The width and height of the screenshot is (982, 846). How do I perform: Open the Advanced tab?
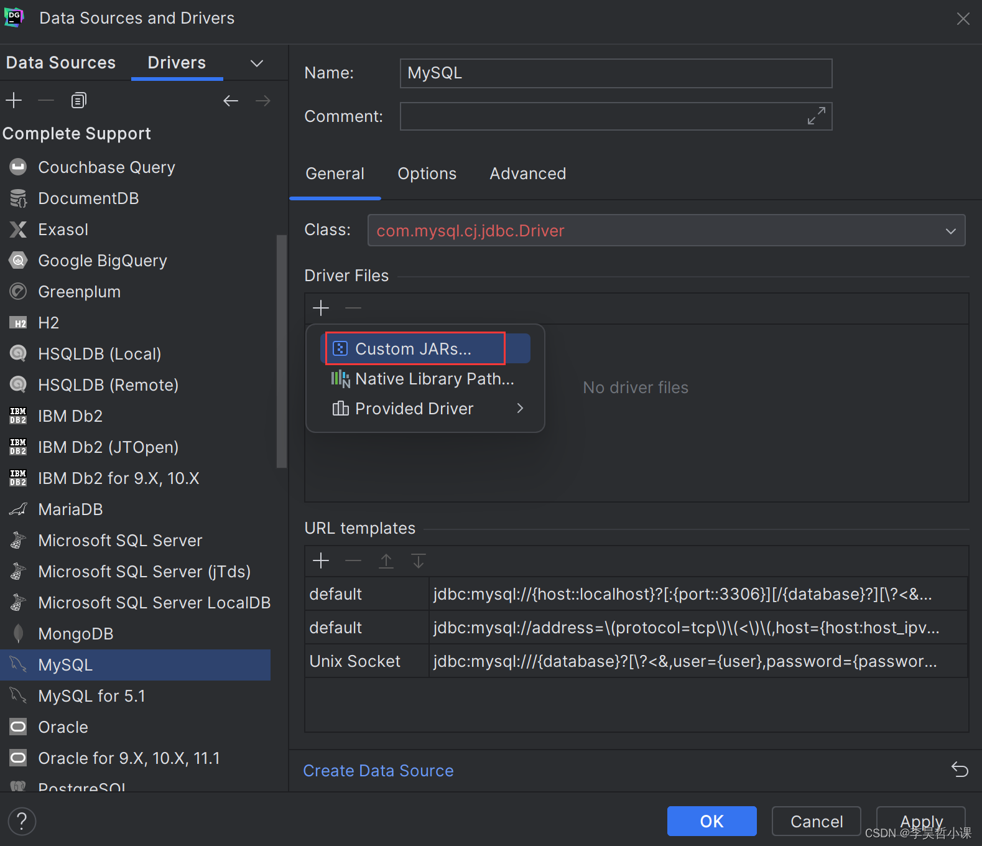(x=528, y=174)
